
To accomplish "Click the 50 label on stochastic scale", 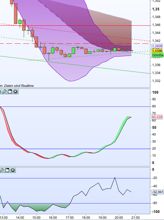I will pyautogui.click(x=154, y=128).
